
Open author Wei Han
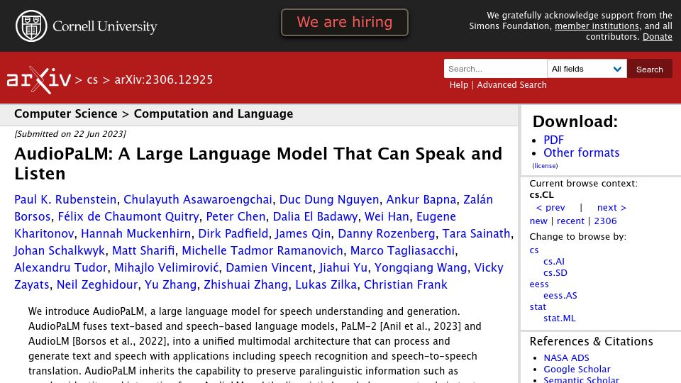[387, 216]
